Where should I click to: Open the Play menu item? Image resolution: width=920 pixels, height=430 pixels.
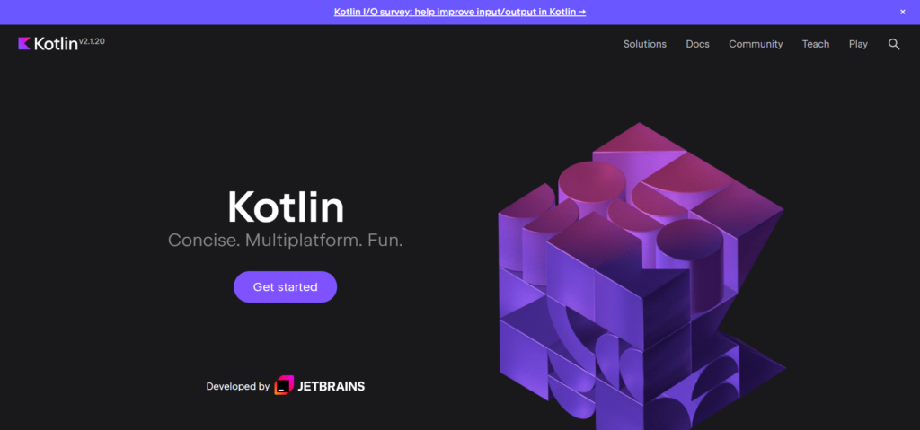(x=858, y=44)
